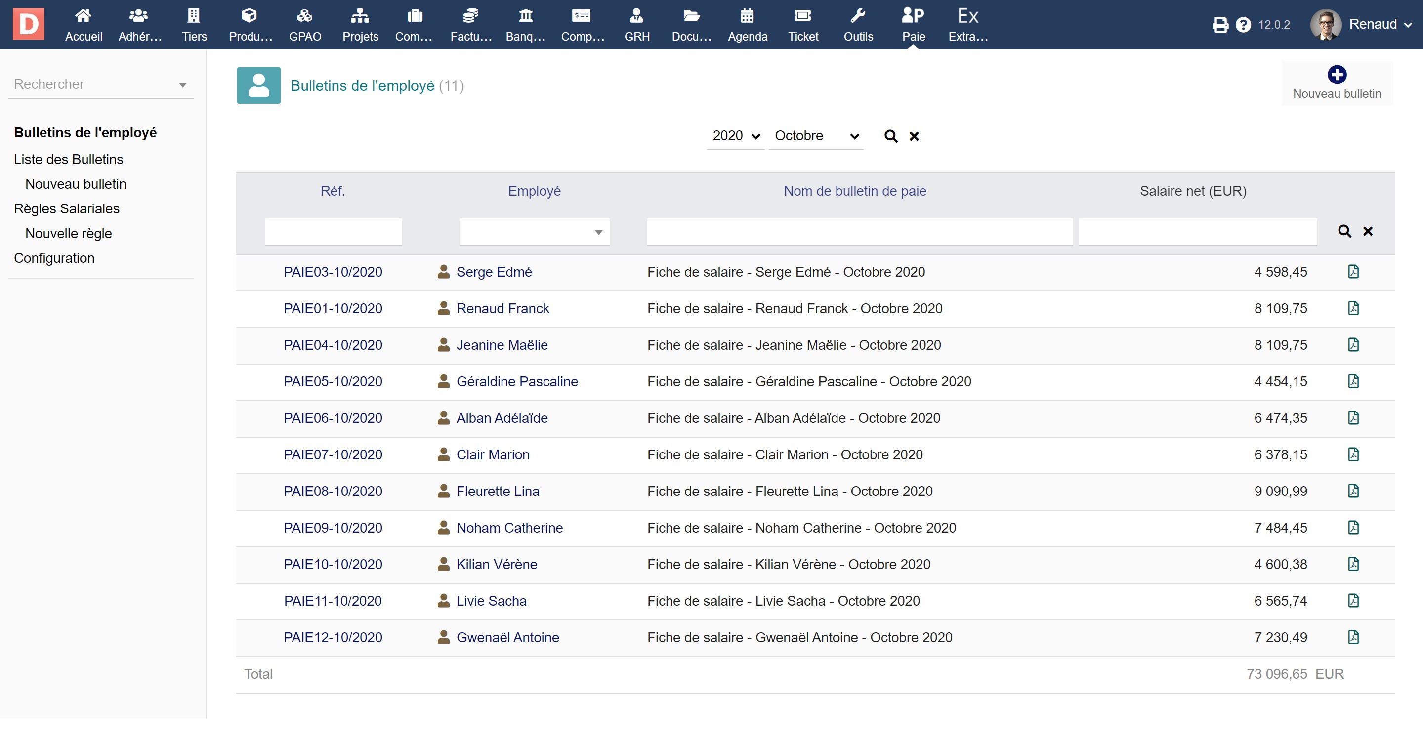Go to the Agenda menu

[747, 25]
